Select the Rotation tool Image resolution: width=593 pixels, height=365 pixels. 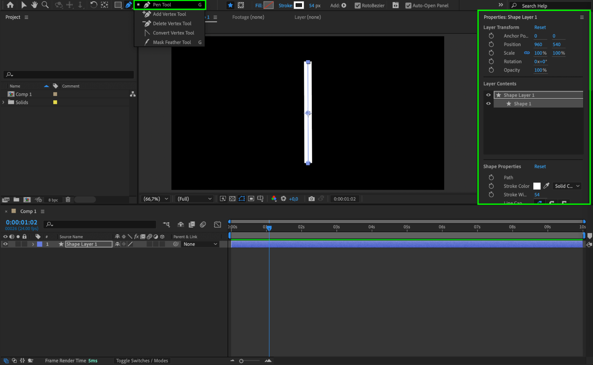(x=93, y=5)
